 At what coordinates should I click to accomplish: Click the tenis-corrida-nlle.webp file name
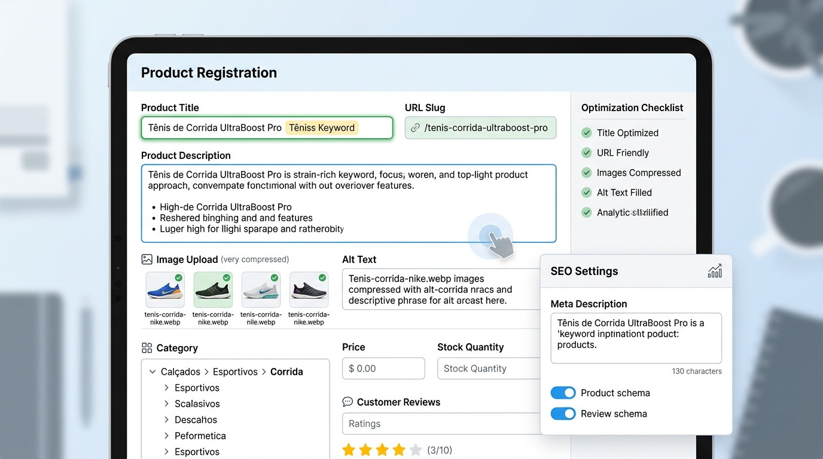tap(261, 319)
